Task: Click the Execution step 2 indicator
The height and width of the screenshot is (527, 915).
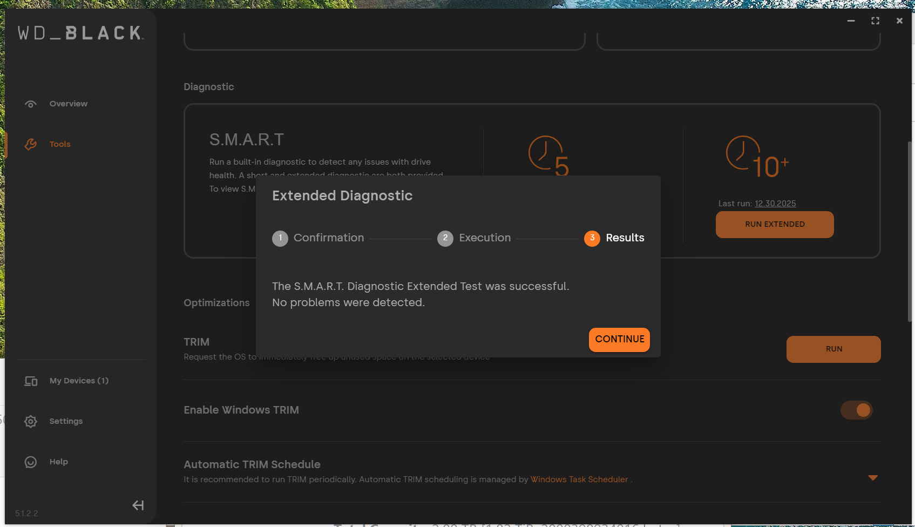Action: click(x=445, y=238)
